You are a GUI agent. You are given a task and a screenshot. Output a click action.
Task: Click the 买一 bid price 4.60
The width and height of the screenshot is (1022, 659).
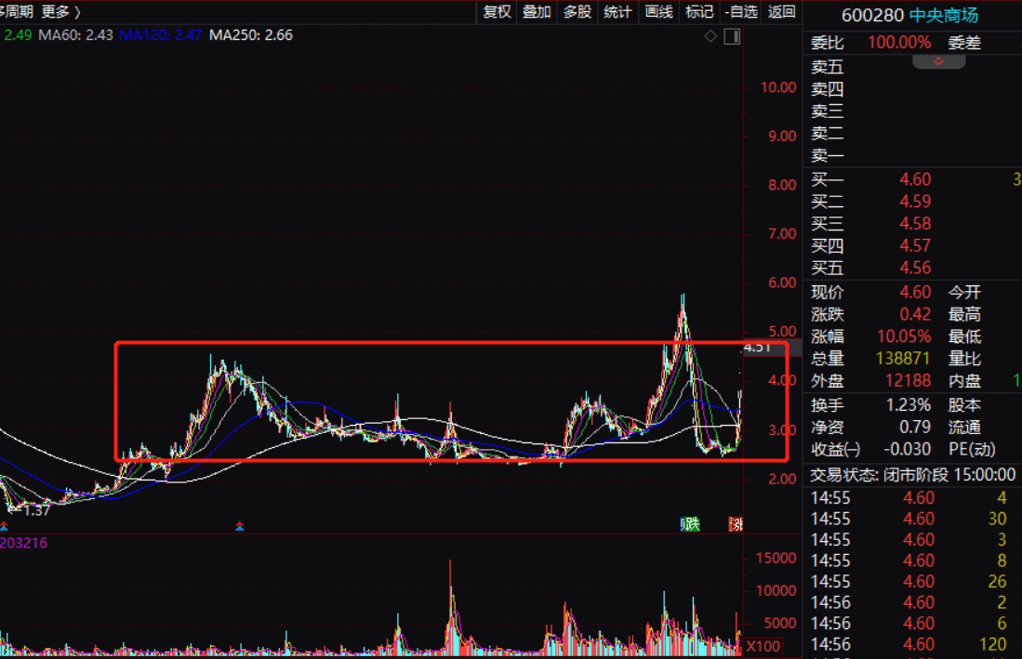(x=915, y=179)
